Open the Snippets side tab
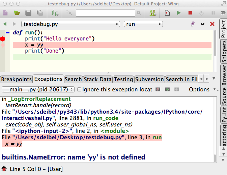The width and height of the screenshot is (227, 175). click(x=224, y=52)
